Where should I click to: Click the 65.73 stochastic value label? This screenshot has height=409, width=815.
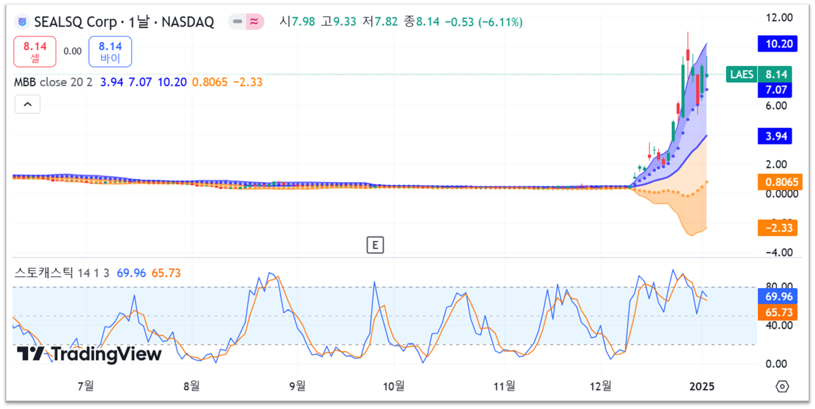pyautogui.click(x=777, y=312)
